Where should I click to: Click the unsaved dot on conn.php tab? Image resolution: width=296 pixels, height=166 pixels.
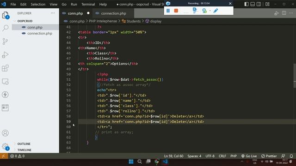[88, 13]
